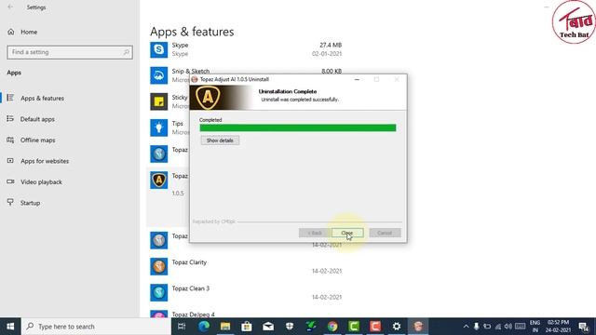
Task: Click Show details in the uninstaller
Action: [220, 141]
